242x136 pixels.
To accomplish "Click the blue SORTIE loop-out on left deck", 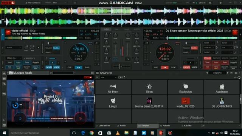I will coord(56,67).
